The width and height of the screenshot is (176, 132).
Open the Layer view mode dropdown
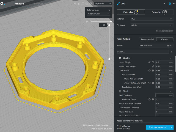102,4
